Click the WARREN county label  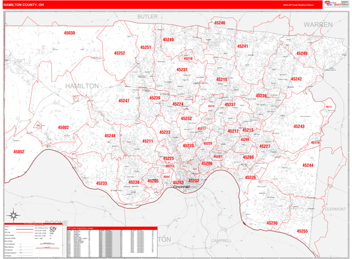click(318, 25)
